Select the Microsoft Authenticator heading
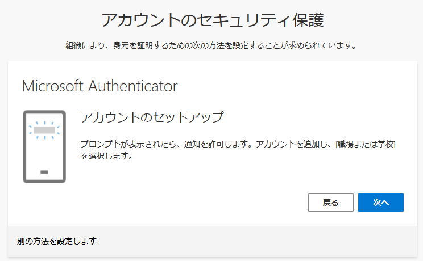Viewport: 423px width, 261px height. tap(99, 86)
